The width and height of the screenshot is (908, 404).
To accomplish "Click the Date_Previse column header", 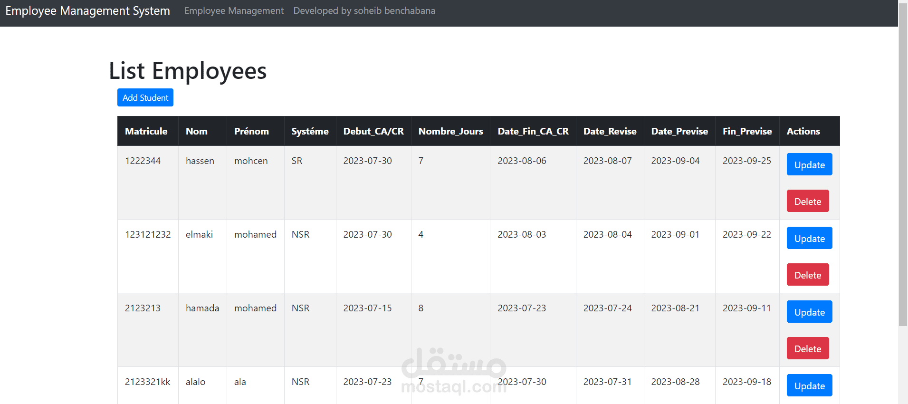I will [x=679, y=131].
